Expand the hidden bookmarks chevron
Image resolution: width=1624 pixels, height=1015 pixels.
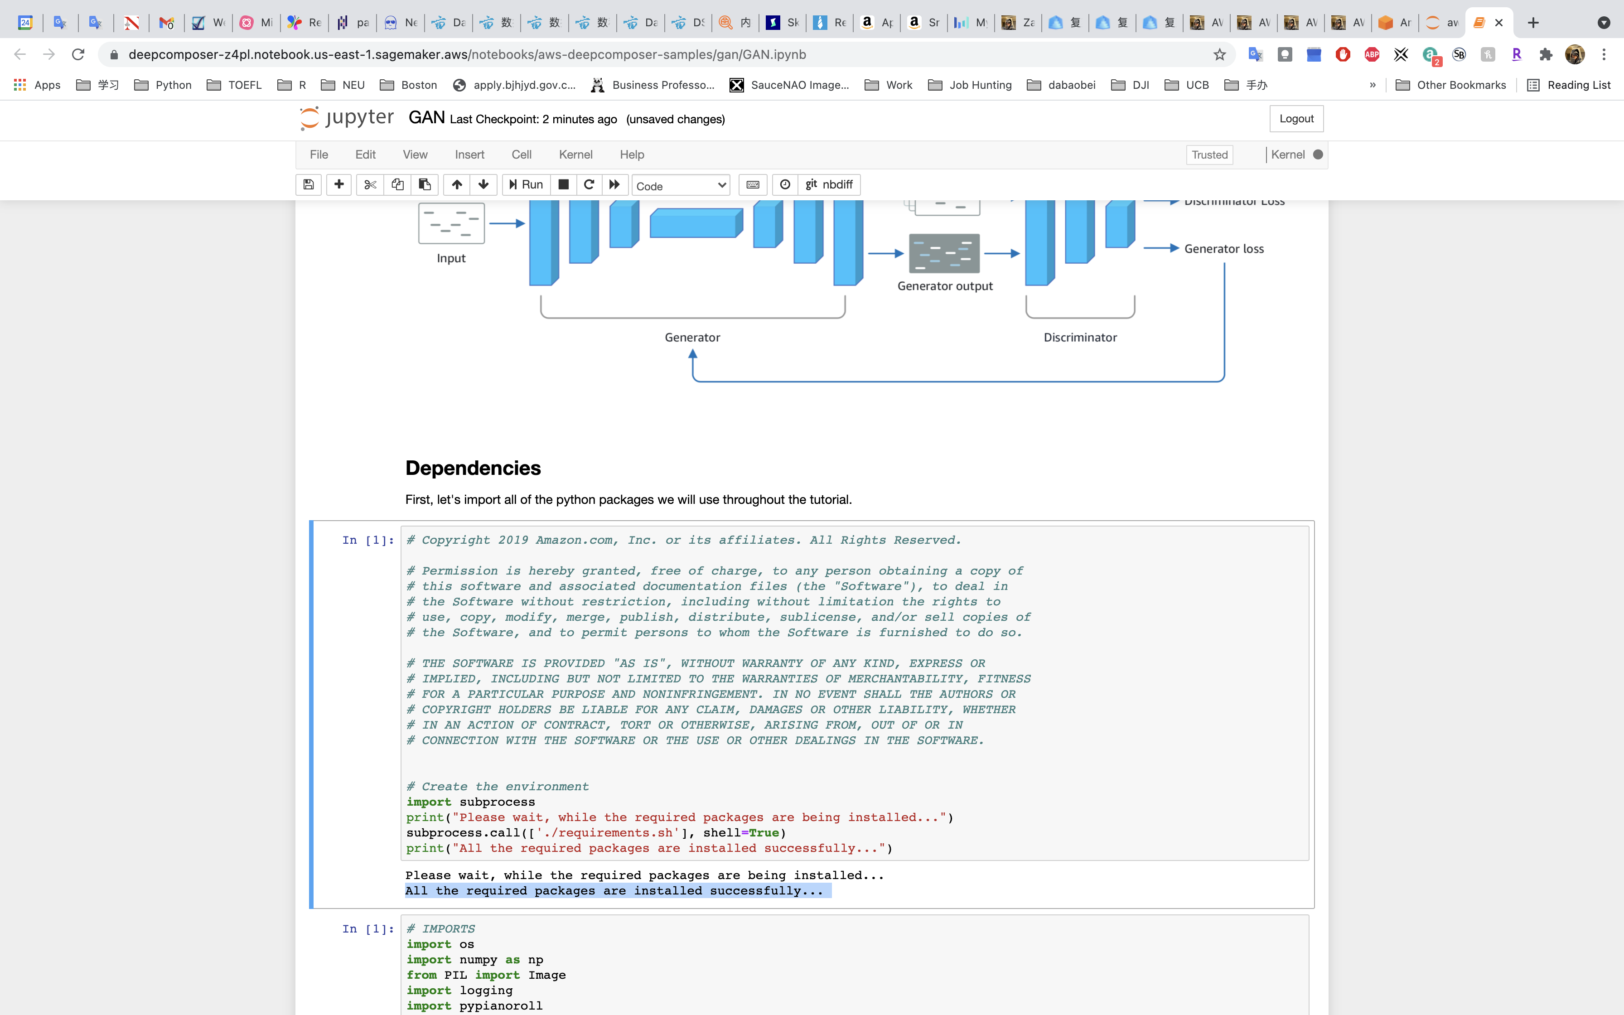1373,85
